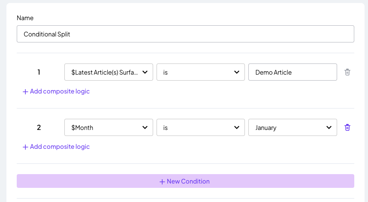This screenshot has height=202, width=368.
Task: Add a New Condition
Action: pyautogui.click(x=185, y=181)
